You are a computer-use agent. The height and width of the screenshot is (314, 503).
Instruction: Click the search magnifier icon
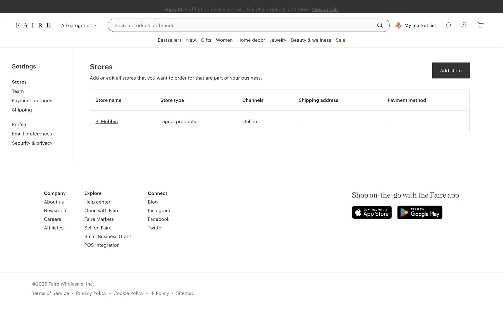point(380,25)
